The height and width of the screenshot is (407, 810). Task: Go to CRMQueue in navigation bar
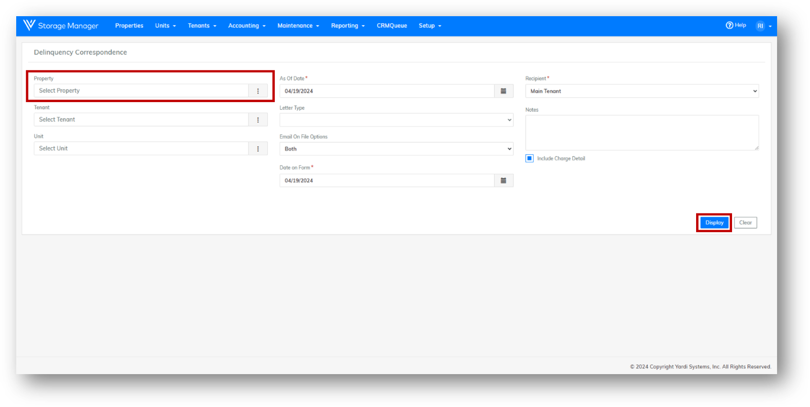[x=391, y=26]
